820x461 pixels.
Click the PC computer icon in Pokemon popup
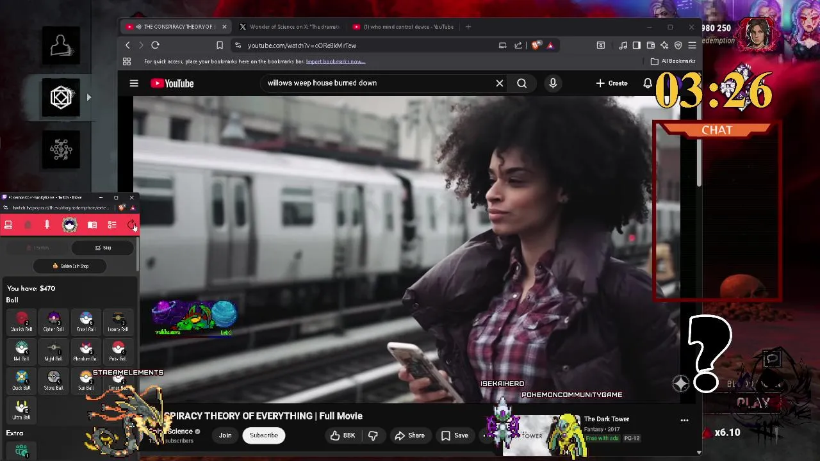(8, 225)
